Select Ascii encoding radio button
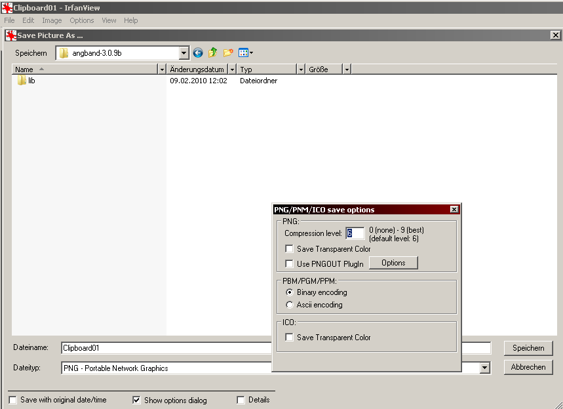 click(290, 305)
